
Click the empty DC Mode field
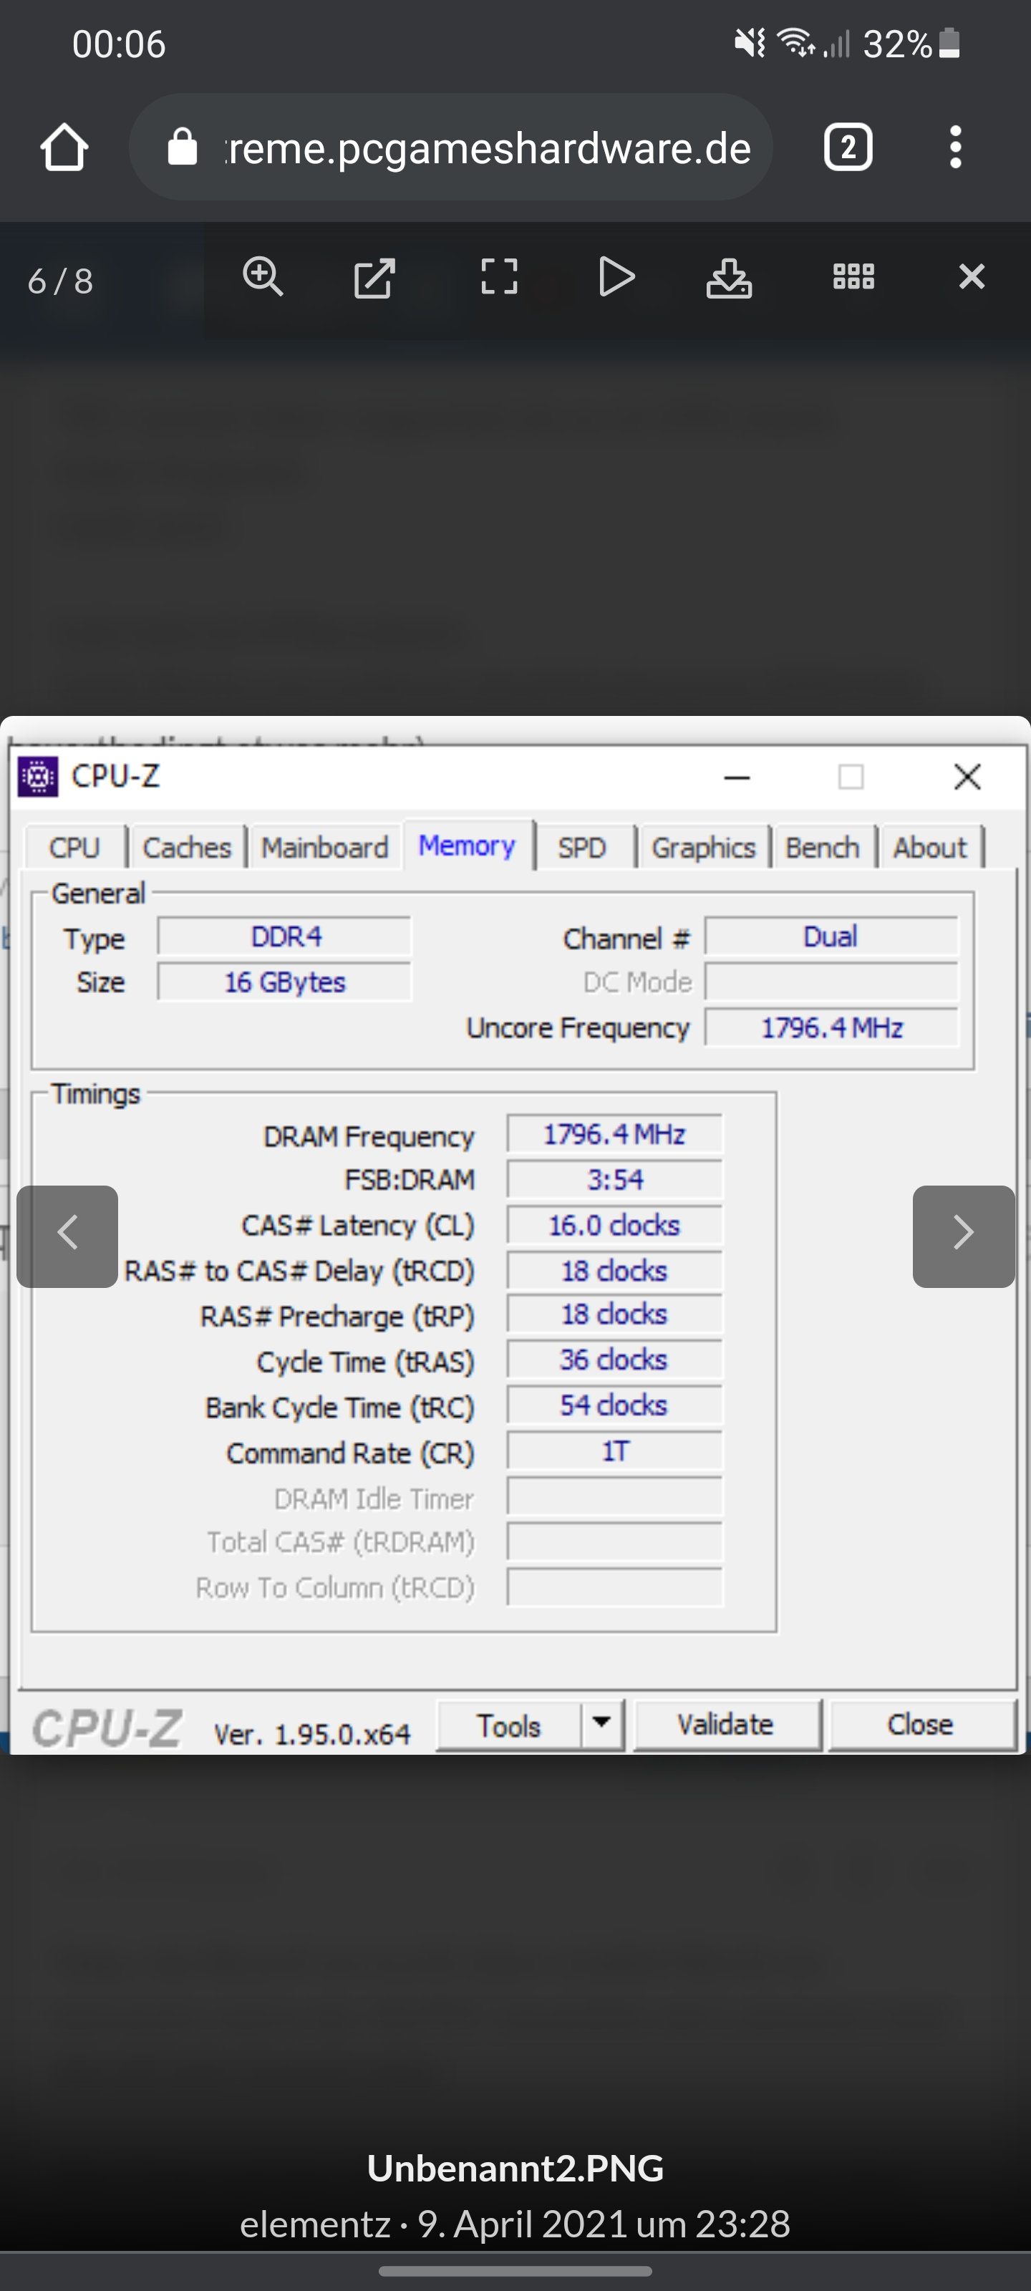tap(832, 982)
